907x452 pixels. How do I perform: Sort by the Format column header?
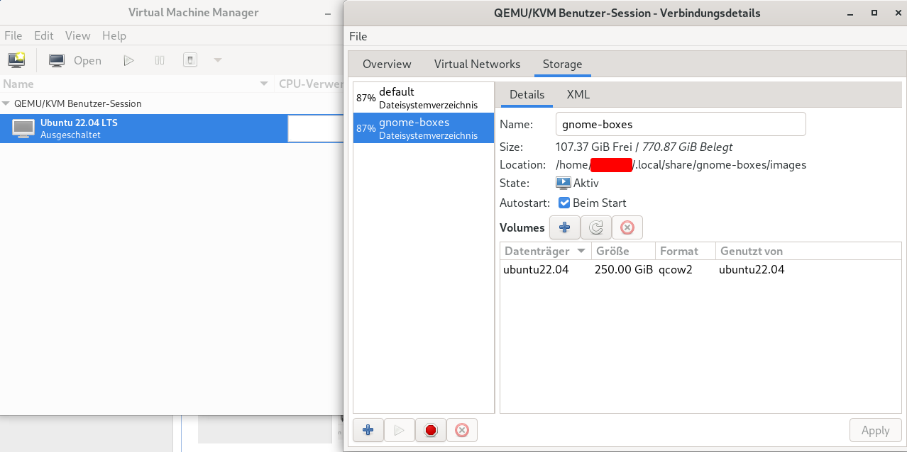[x=686, y=251]
